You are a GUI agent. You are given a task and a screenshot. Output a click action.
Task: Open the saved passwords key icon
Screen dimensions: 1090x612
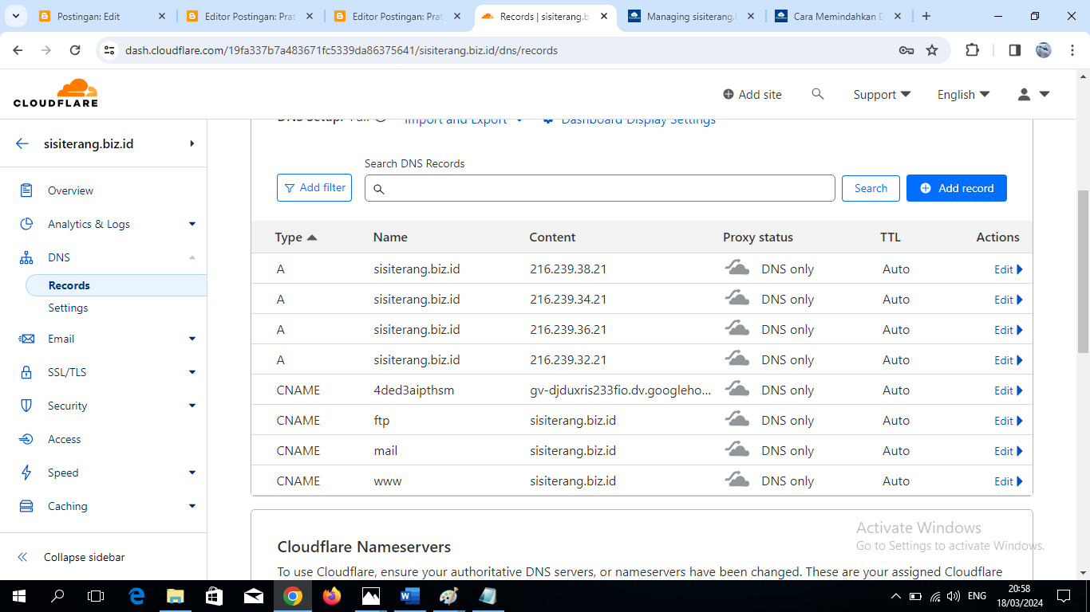(906, 50)
